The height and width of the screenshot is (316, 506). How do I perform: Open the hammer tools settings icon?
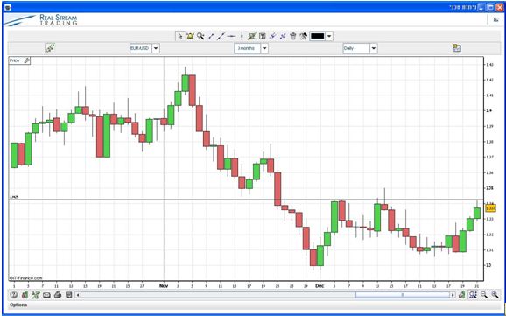click(304, 36)
